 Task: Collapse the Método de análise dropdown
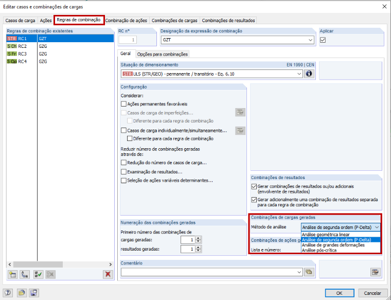click(x=377, y=227)
